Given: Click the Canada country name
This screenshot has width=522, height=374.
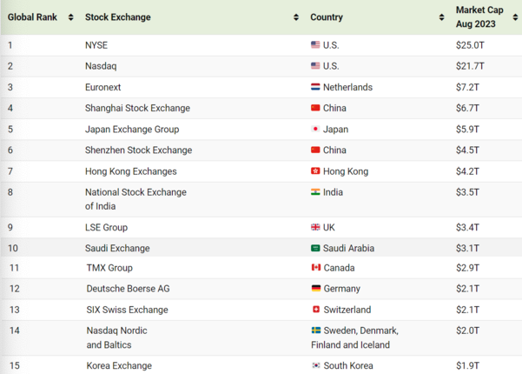Looking at the screenshot, I should (339, 268).
